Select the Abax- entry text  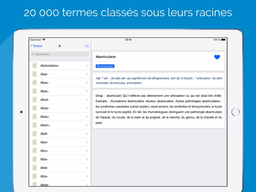[x=45, y=91]
